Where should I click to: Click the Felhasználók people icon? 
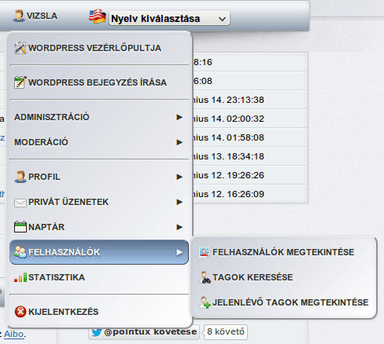pos(20,252)
